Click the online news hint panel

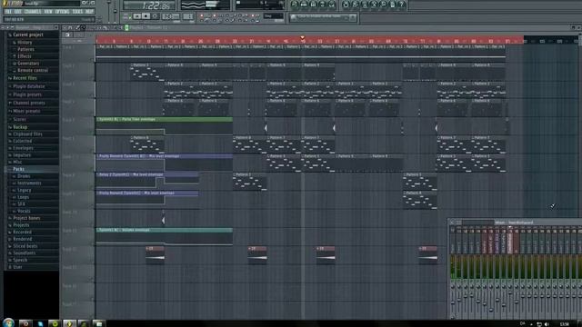(323, 17)
